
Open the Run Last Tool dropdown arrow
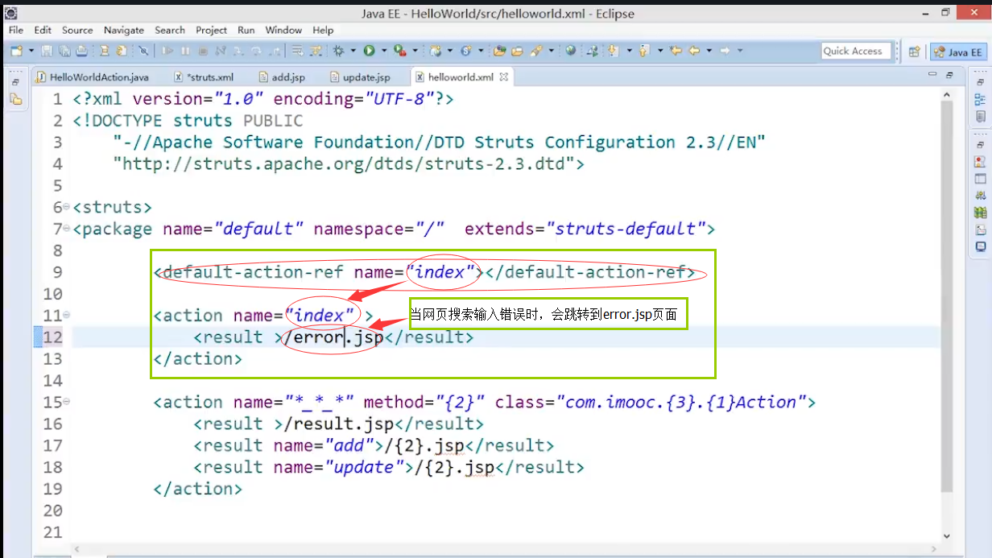pos(415,51)
